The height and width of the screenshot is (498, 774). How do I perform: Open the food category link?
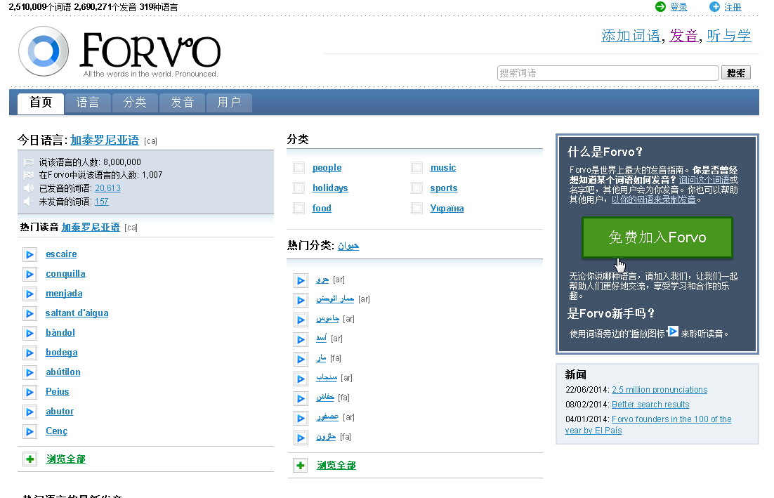click(322, 209)
